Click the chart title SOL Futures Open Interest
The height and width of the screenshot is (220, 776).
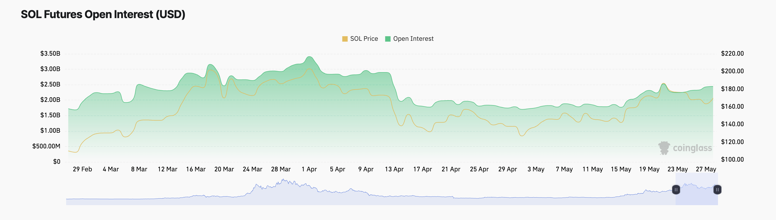pos(103,15)
